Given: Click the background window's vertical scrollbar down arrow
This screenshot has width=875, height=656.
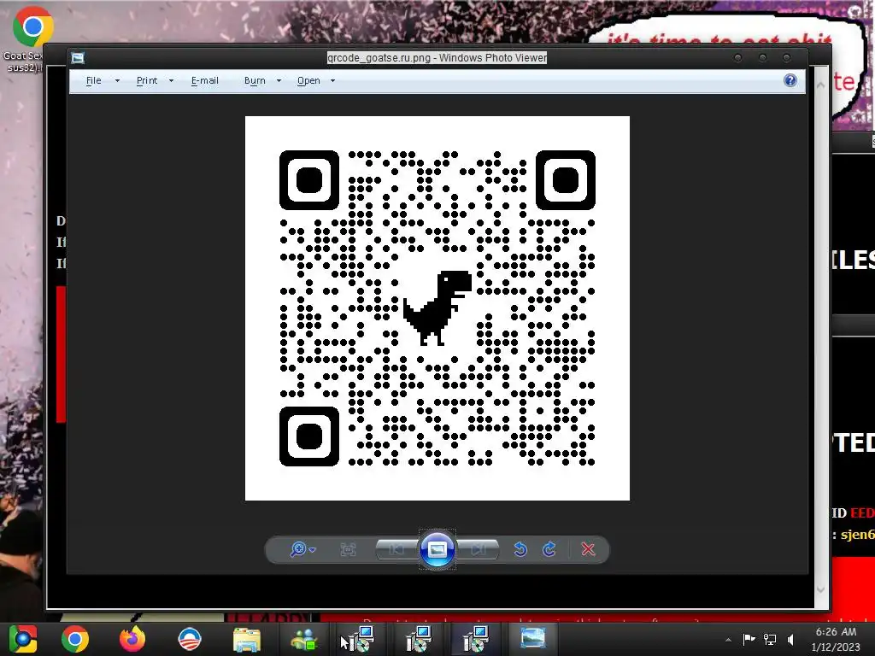Looking at the screenshot, I should pos(821,589).
